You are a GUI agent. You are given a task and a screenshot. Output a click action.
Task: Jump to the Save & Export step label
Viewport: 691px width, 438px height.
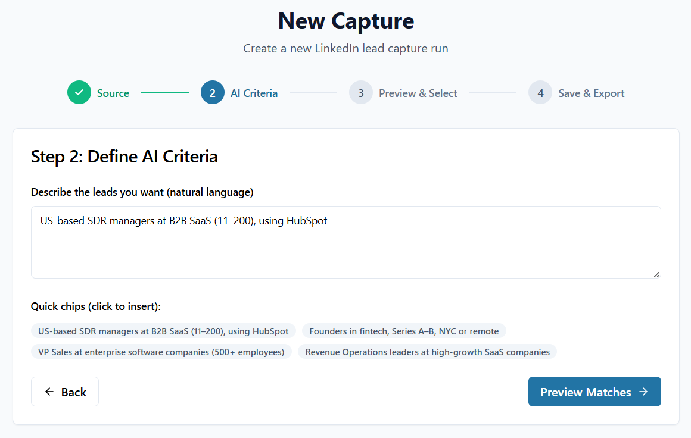[x=591, y=93]
